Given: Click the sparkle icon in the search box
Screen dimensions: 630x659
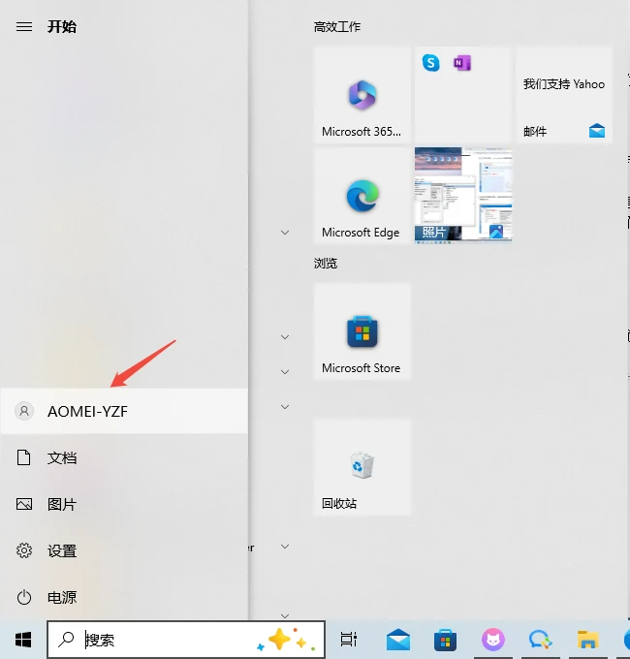Looking at the screenshot, I should coord(287,640).
